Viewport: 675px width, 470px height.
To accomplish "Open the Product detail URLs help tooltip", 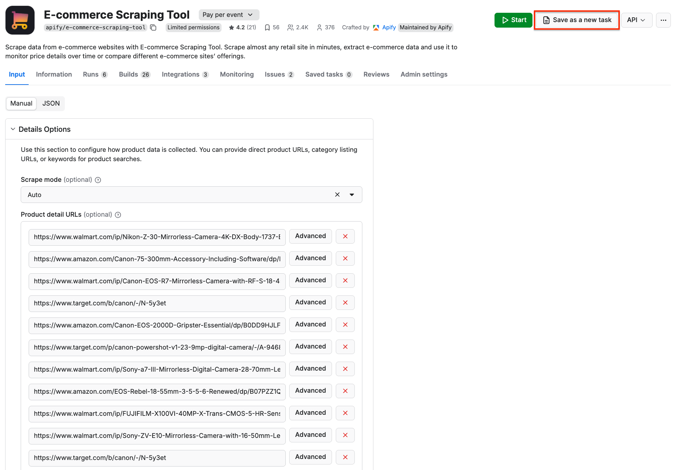I will click(118, 215).
